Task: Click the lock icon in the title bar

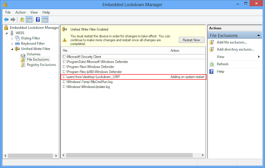Action: pos(5,5)
